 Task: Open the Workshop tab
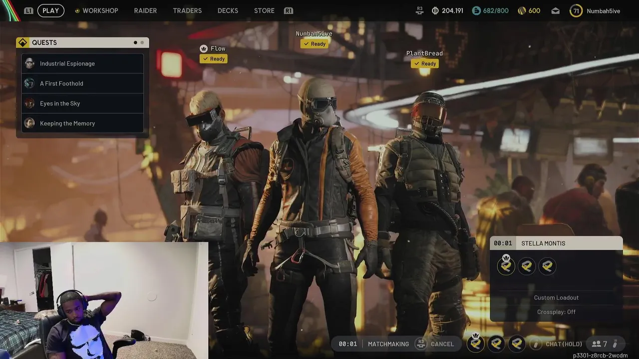click(100, 10)
